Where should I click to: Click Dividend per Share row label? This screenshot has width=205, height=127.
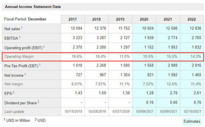coord(22,102)
